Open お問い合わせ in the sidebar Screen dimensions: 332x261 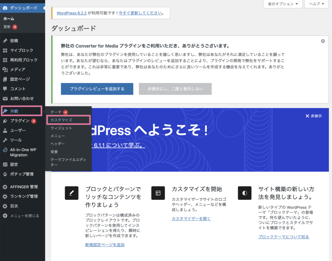click(22, 98)
